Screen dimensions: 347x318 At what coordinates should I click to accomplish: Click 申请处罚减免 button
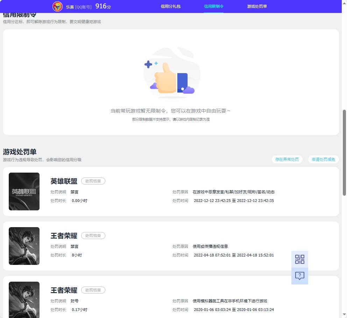click(x=323, y=159)
